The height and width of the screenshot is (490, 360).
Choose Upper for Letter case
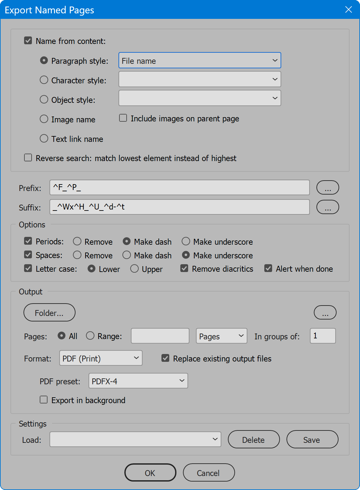[x=134, y=268]
